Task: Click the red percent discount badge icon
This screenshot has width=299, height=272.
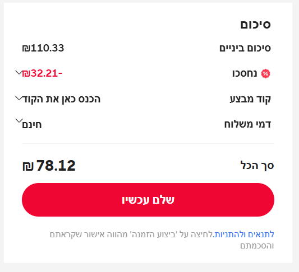Action: 265,73
